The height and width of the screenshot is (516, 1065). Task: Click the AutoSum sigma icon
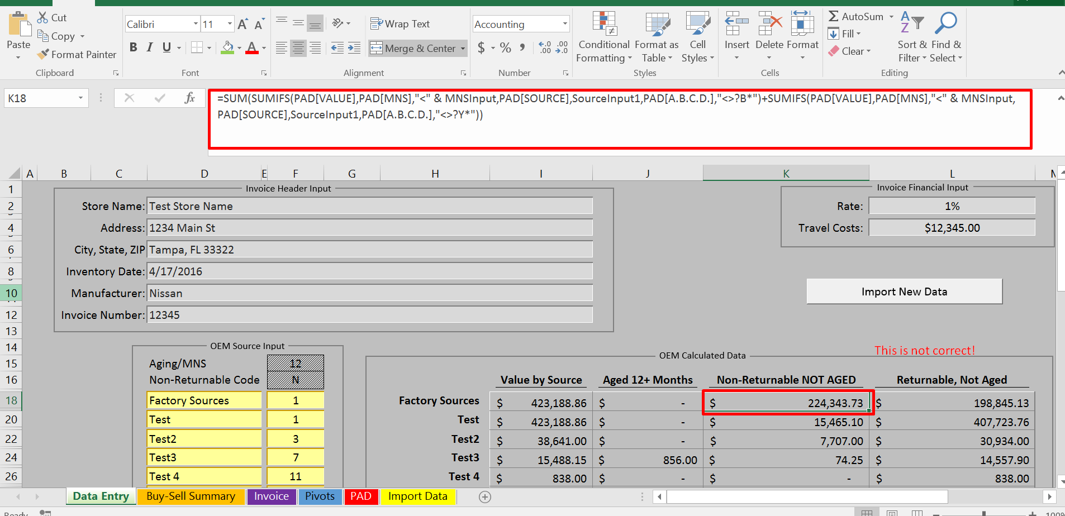833,17
